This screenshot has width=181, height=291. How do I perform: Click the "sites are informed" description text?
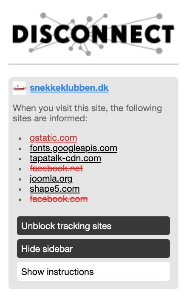point(87,113)
